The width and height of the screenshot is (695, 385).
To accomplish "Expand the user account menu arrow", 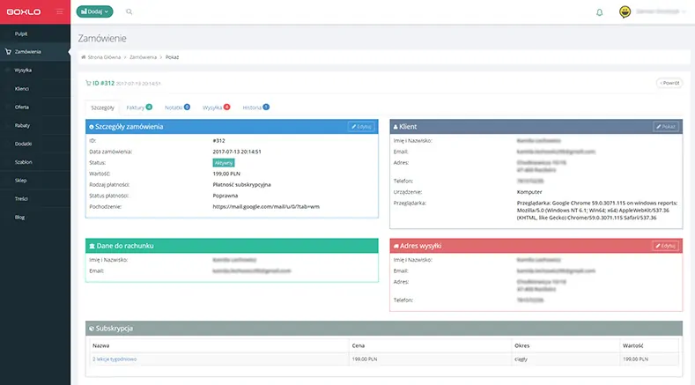I will (682, 12).
